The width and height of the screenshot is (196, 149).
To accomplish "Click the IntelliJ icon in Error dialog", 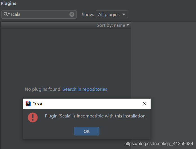I will [x=28, y=104].
